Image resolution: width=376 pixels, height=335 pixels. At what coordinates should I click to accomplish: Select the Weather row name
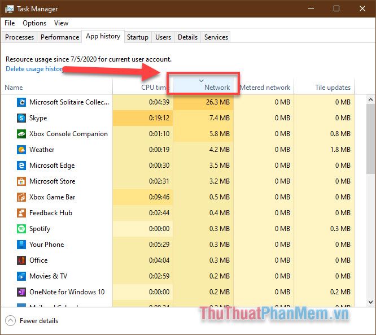[42, 150]
